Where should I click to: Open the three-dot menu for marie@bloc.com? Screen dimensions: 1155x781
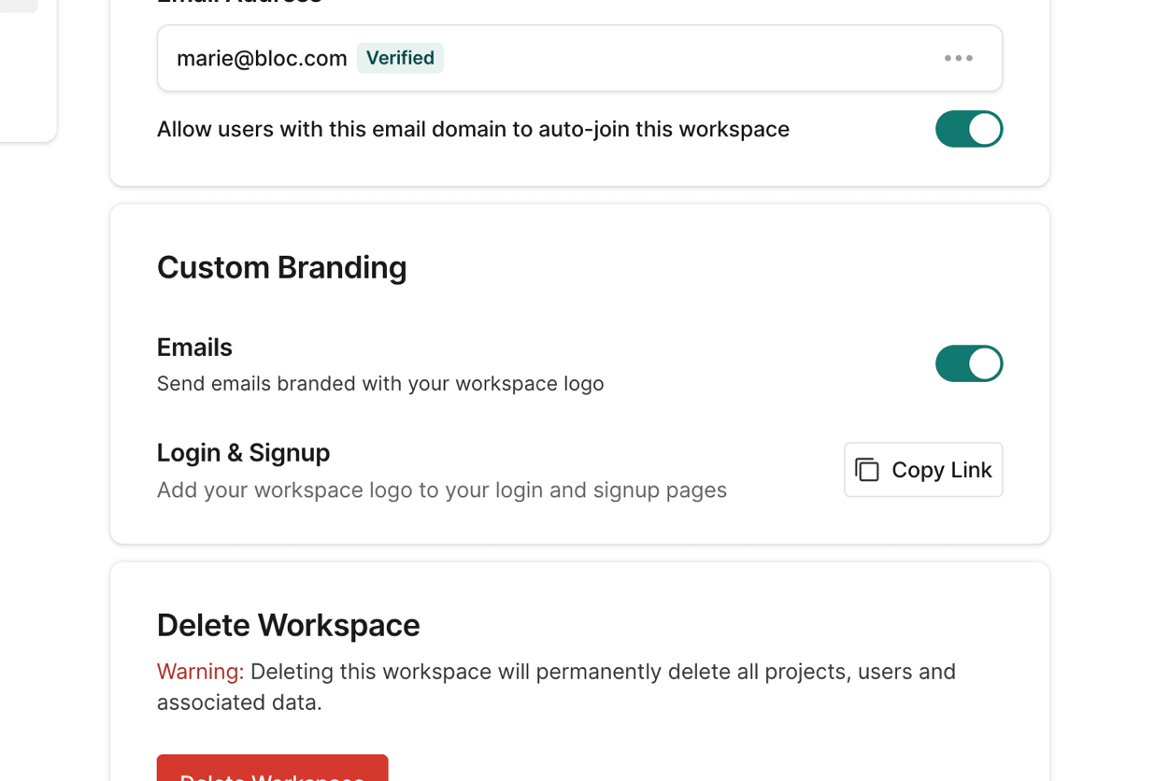[x=958, y=58]
